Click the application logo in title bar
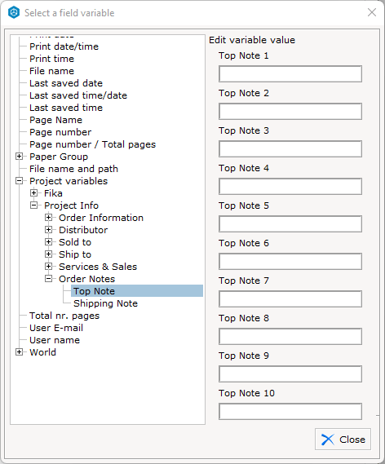This screenshot has width=385, height=464. pyautogui.click(x=14, y=13)
